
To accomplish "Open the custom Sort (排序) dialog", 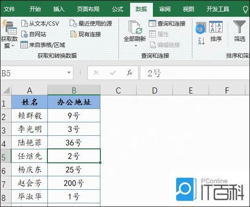I will coord(216,32).
